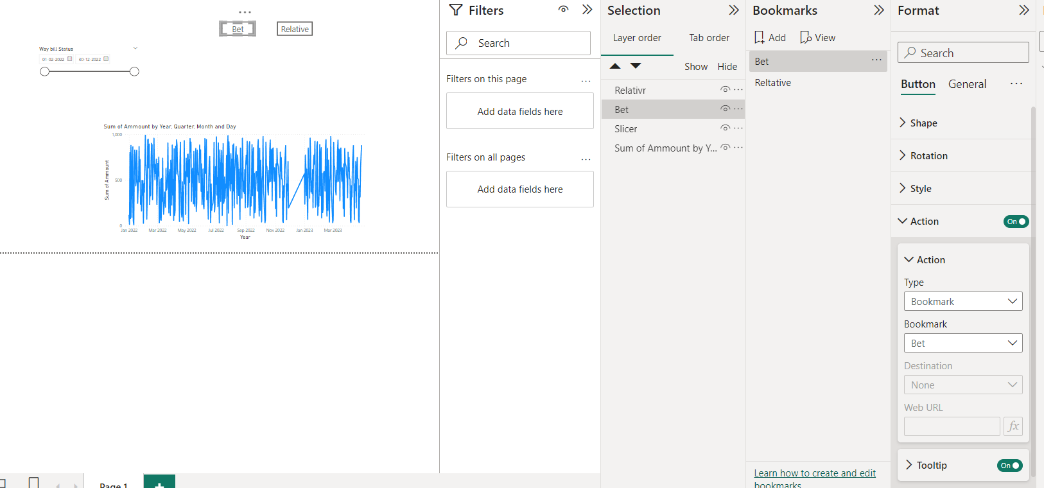Open the Bookmark selection dropdown
Screen dimensions: 1044x488
pyautogui.click(x=963, y=344)
